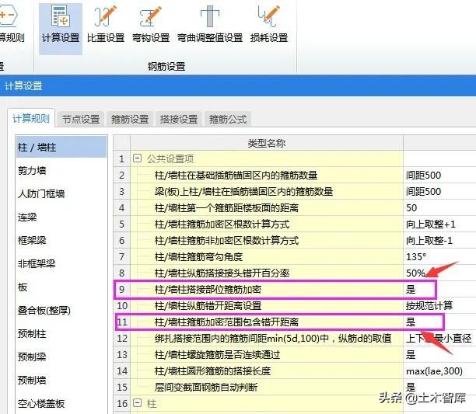The width and height of the screenshot is (476, 414).
Task: Select row 柱/墙柱螺旋箍筋是否连续通过
Action: [267, 355]
